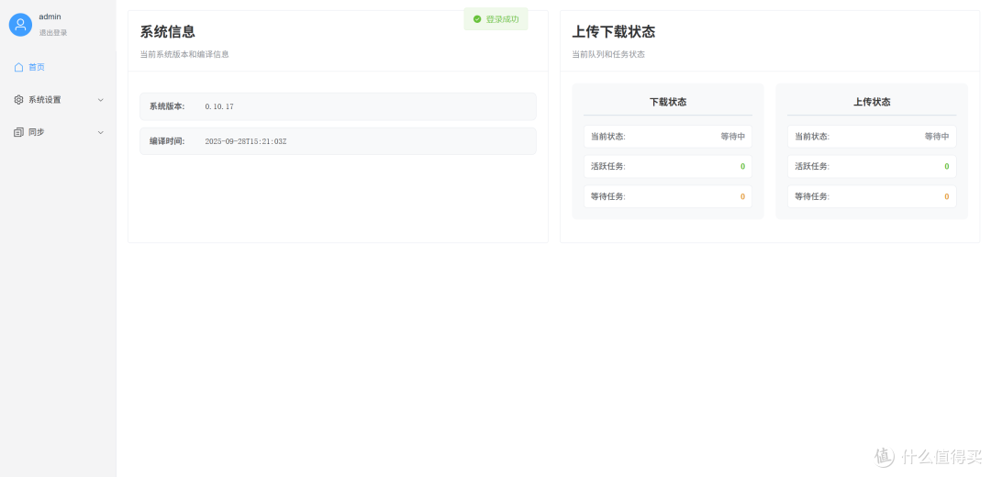Click 活跃任务: label in 下载状态 panel
The height and width of the screenshot is (477, 991).
click(x=608, y=167)
